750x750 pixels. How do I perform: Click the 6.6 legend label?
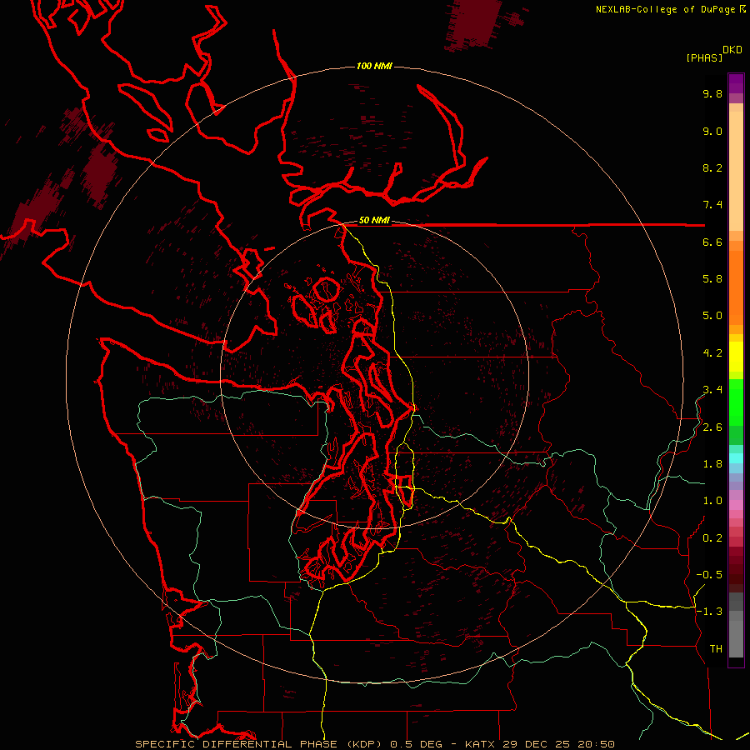pyautogui.click(x=712, y=242)
